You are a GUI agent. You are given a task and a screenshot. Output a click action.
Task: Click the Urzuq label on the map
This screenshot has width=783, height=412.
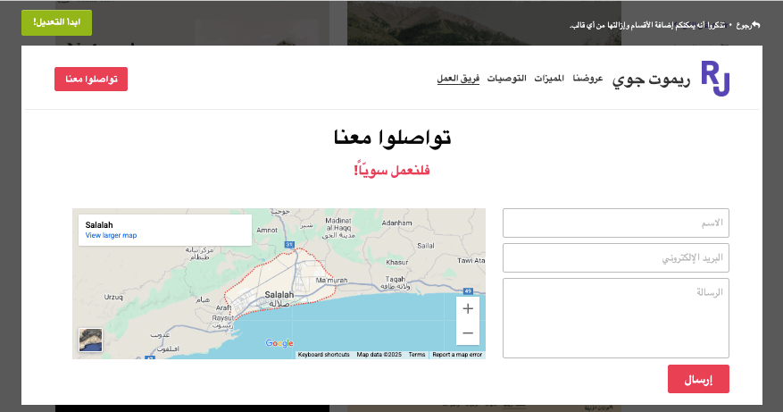pyautogui.click(x=113, y=297)
